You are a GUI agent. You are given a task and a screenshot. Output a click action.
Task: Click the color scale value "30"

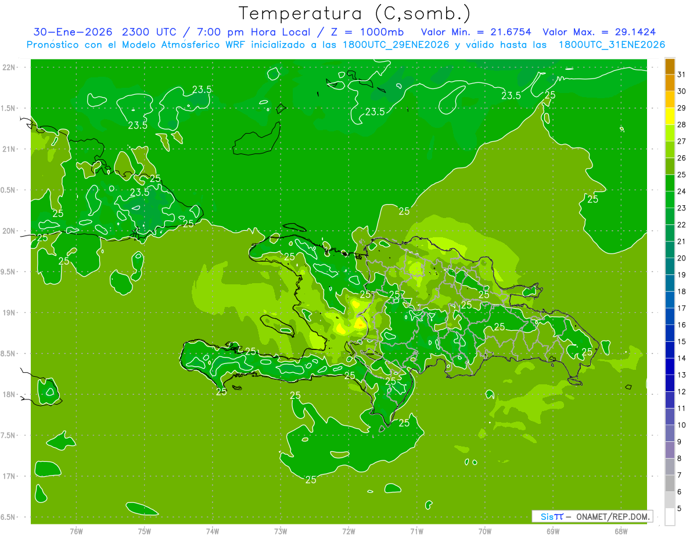pyautogui.click(x=681, y=91)
